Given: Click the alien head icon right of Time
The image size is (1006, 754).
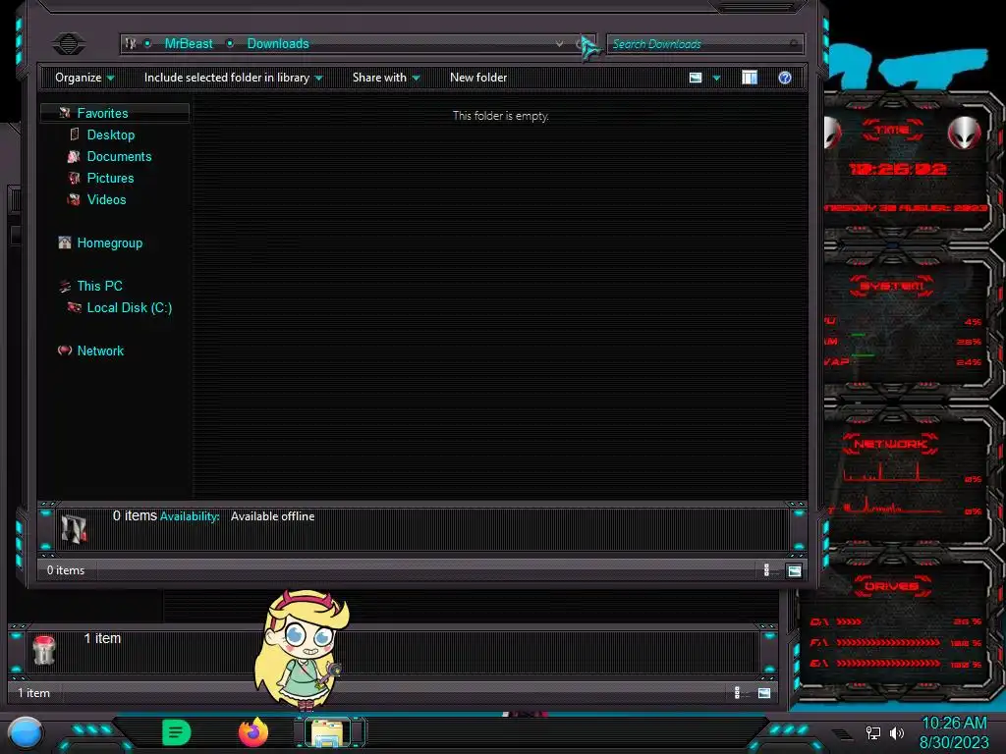Looking at the screenshot, I should coord(964,133).
